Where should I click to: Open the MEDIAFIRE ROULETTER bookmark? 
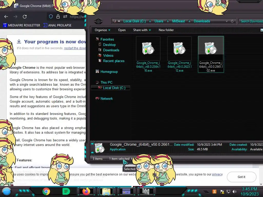coord(22,25)
